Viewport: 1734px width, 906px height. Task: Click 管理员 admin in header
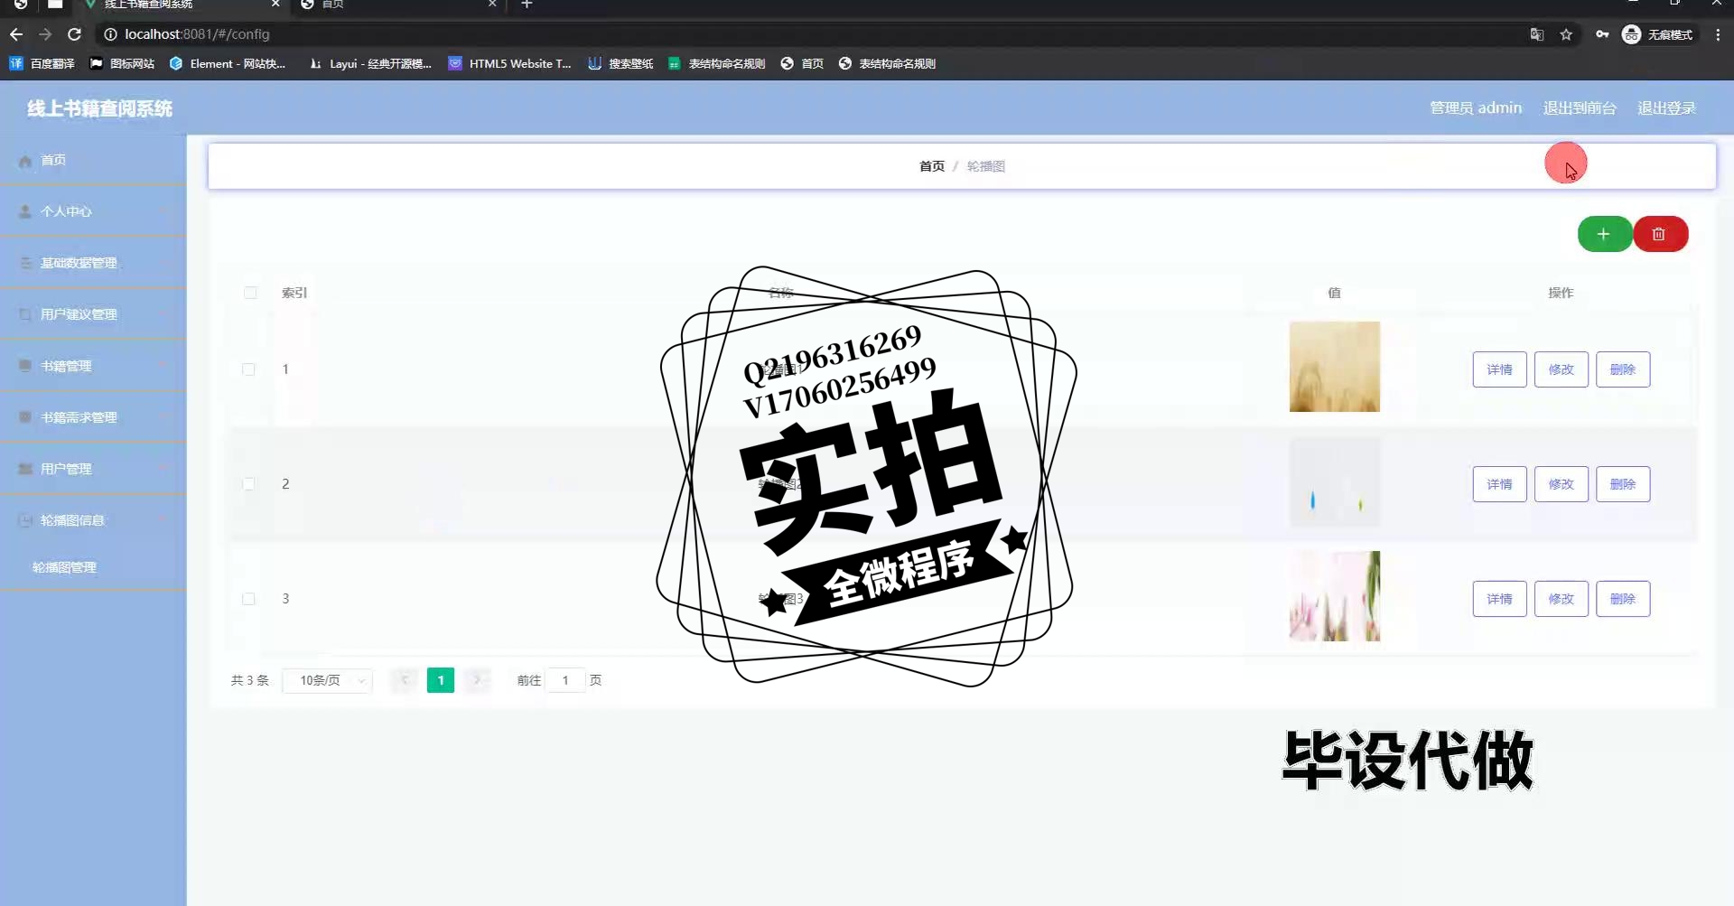pyautogui.click(x=1476, y=108)
